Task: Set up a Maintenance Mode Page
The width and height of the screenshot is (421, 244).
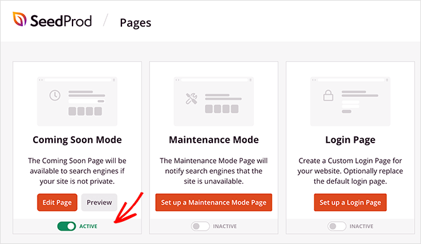Action: [214, 203]
